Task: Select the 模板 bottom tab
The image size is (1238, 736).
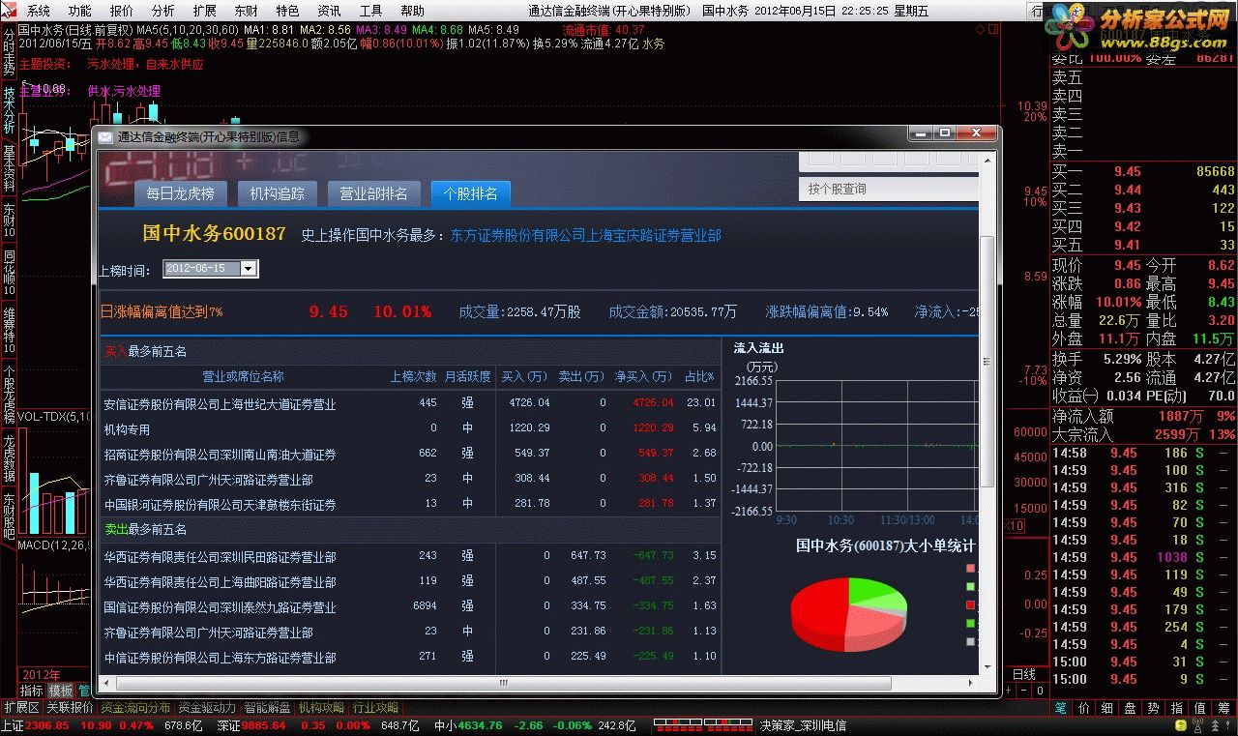Action: [61, 691]
